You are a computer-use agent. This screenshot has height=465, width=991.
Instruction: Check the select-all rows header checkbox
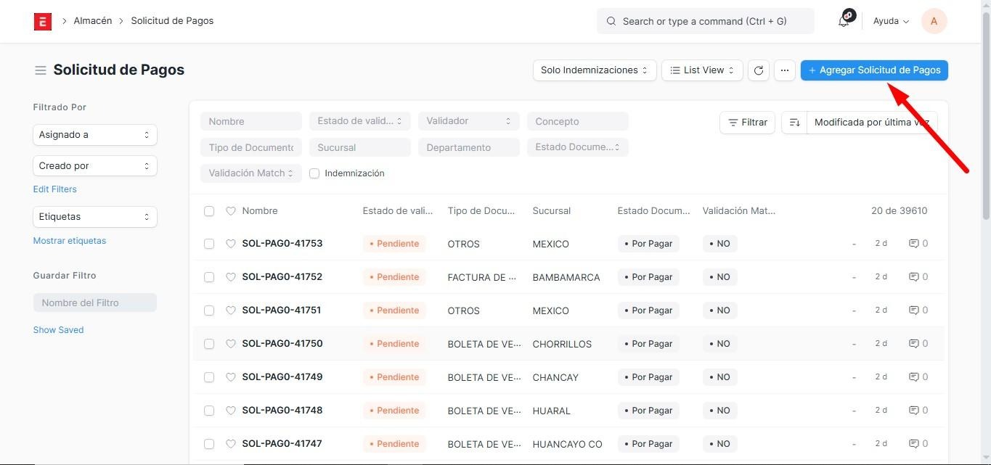[x=209, y=211]
